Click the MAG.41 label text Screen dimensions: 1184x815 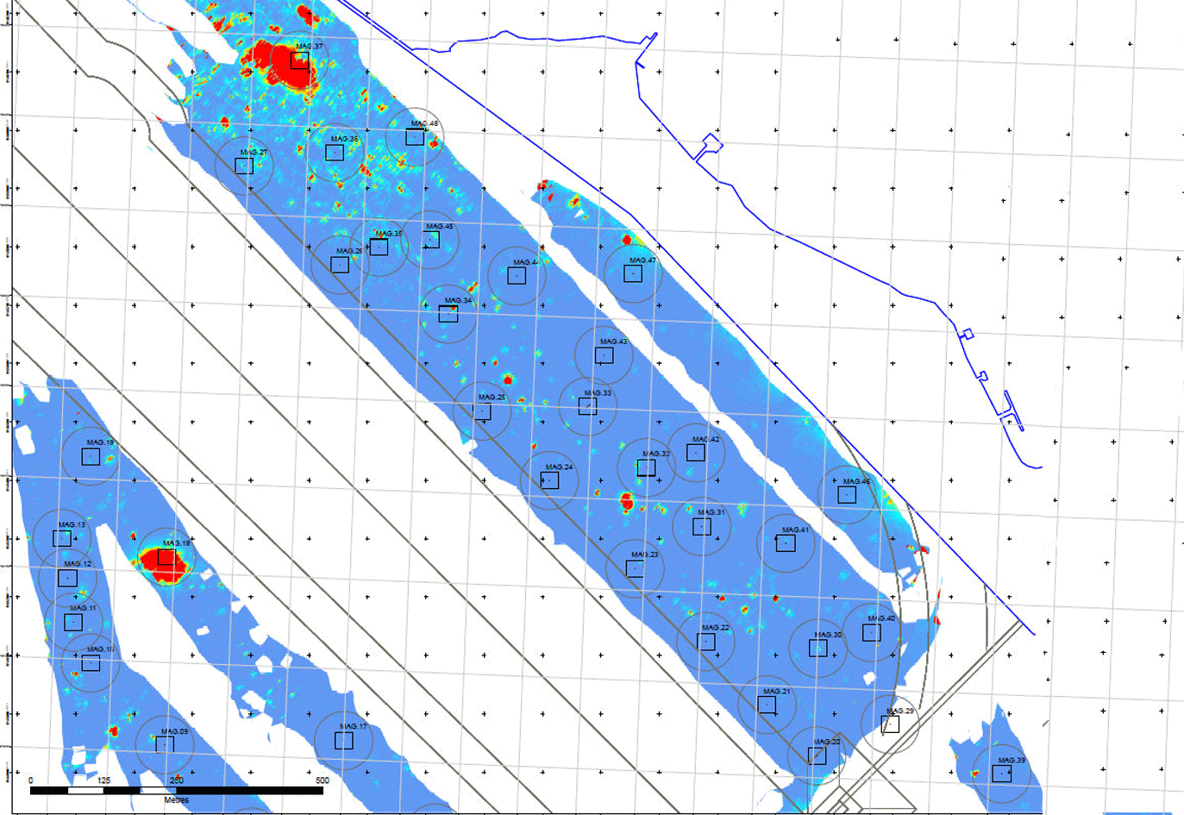(795, 530)
